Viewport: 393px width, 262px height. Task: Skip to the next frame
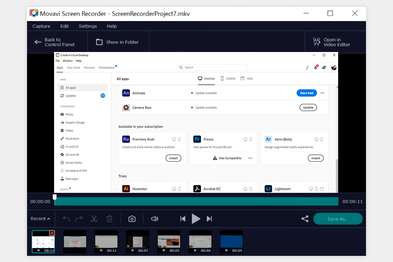tap(209, 219)
